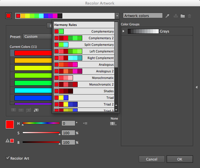The width and height of the screenshot is (200, 168).
Task: Click the harmony list scroll down arrow
Action: point(116,110)
